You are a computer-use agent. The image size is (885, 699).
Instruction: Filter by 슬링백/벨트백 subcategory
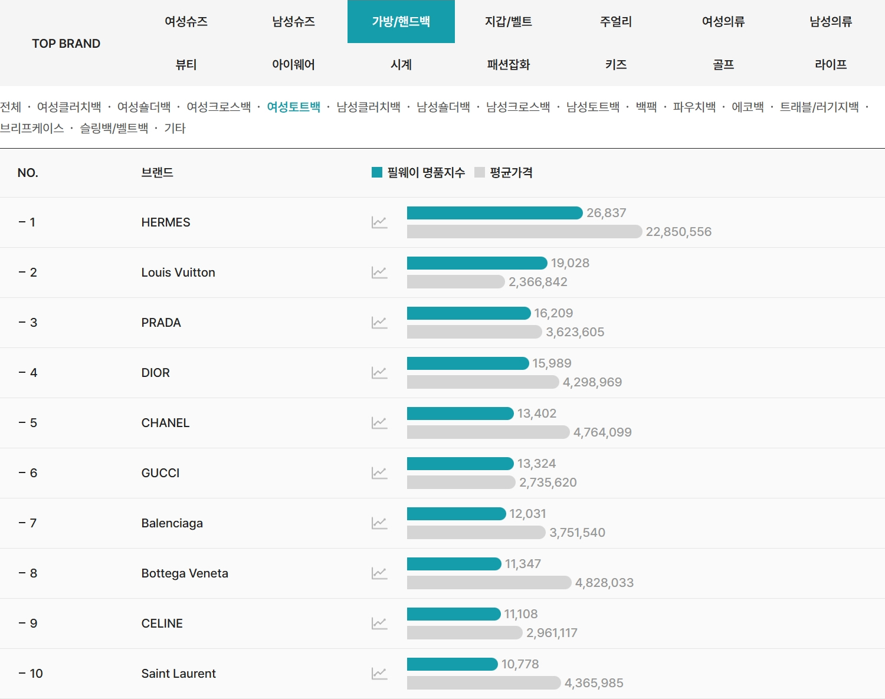114,128
